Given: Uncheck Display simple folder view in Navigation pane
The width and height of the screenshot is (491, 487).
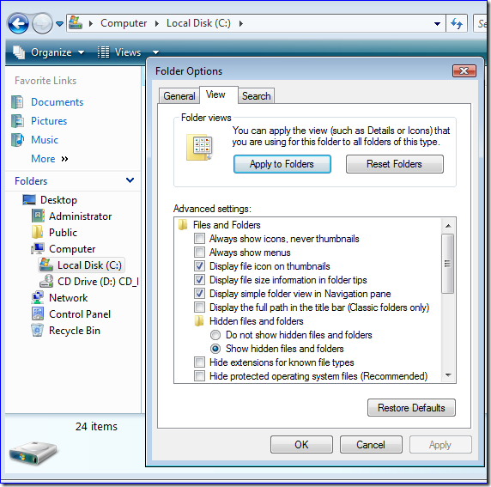Looking at the screenshot, I should point(199,294).
